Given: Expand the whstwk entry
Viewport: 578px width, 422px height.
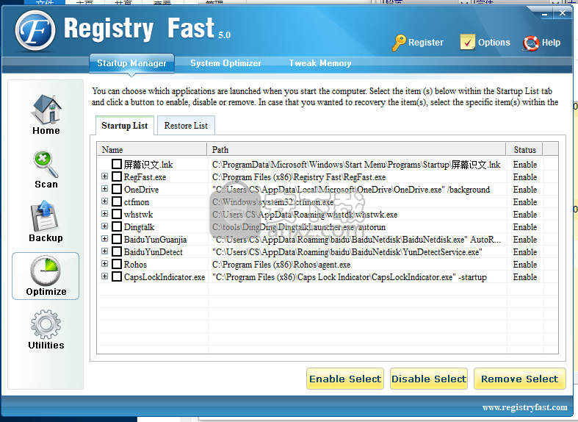Looking at the screenshot, I should point(105,214).
